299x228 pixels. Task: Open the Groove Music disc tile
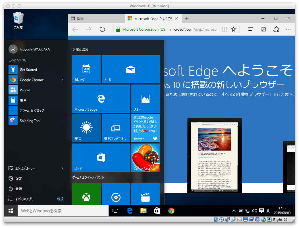[x=116, y=194]
